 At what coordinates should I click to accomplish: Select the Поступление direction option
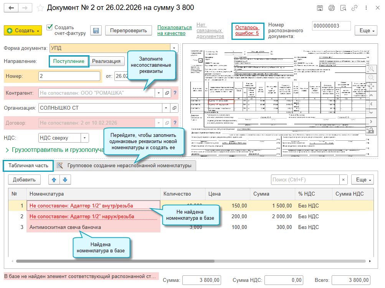pyautogui.click(x=69, y=61)
